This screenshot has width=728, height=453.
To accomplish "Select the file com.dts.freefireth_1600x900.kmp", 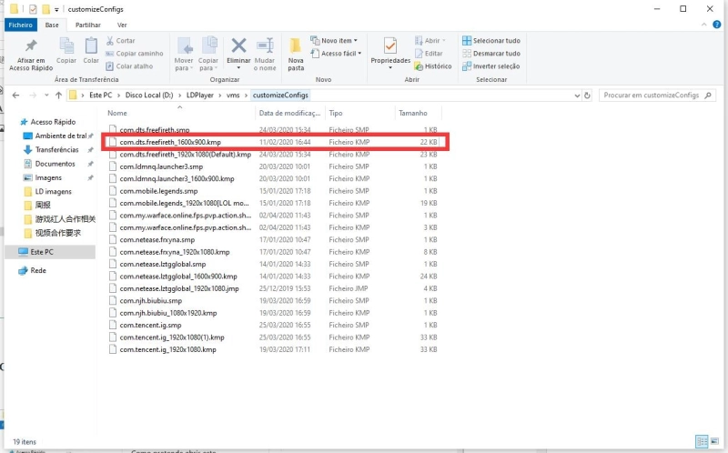I will click(170, 142).
